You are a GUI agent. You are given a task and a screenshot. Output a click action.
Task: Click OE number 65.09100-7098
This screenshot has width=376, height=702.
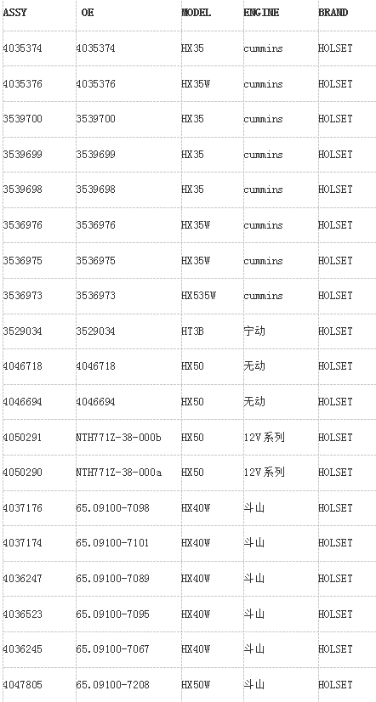pos(112,508)
